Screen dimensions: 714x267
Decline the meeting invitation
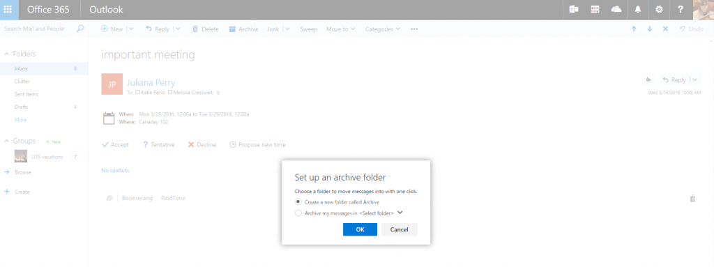click(x=202, y=145)
